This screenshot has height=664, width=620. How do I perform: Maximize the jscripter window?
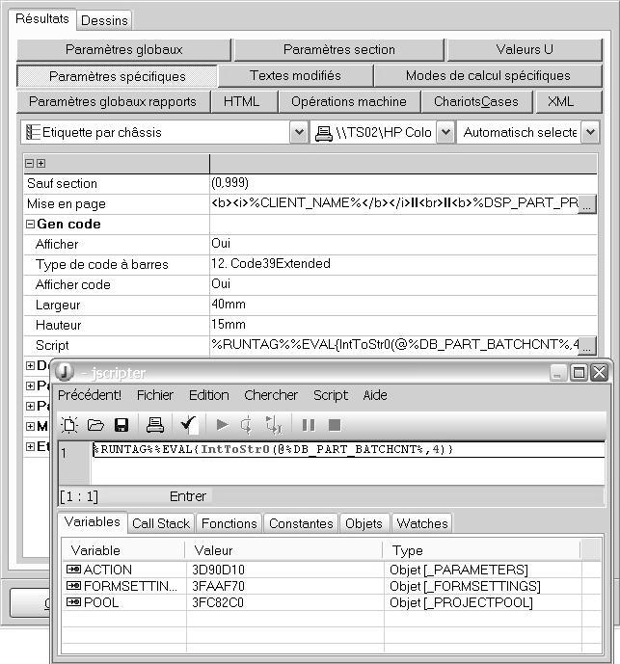(x=579, y=373)
